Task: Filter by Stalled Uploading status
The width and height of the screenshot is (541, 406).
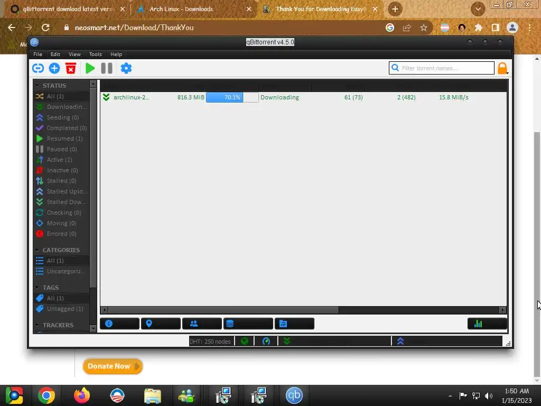Action: pyautogui.click(x=61, y=191)
